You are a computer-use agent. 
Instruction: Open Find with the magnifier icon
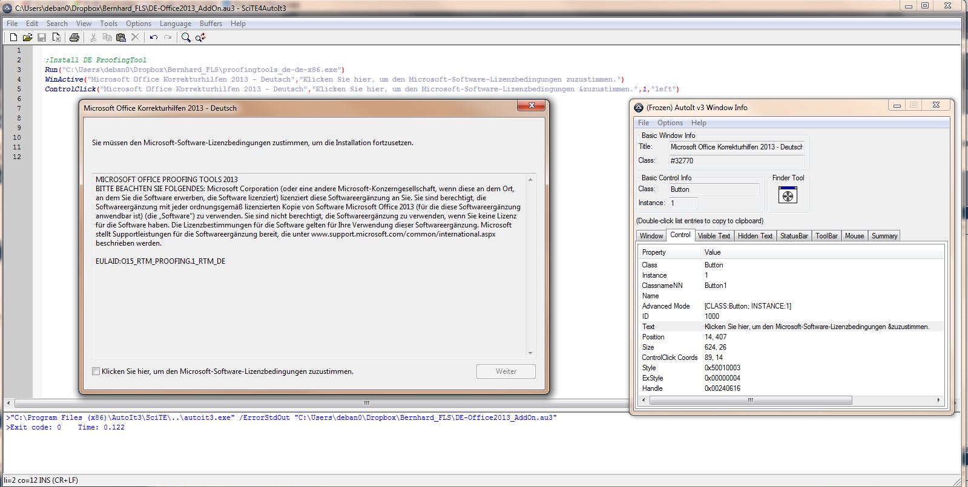click(x=186, y=38)
